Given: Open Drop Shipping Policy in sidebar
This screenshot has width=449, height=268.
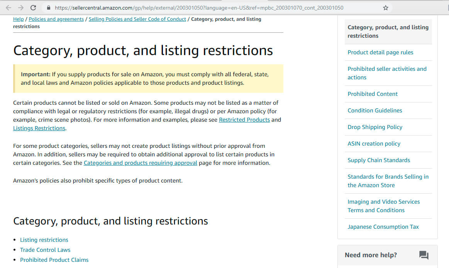Looking at the screenshot, I should [375, 127].
